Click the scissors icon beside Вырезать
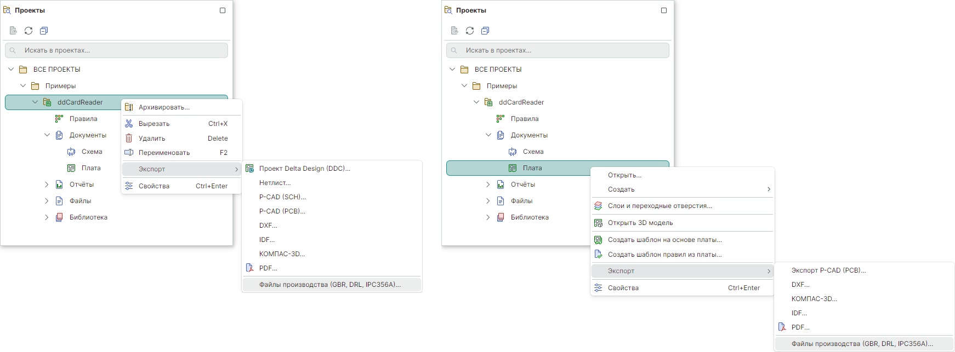This screenshot has width=955, height=352. pos(129,124)
